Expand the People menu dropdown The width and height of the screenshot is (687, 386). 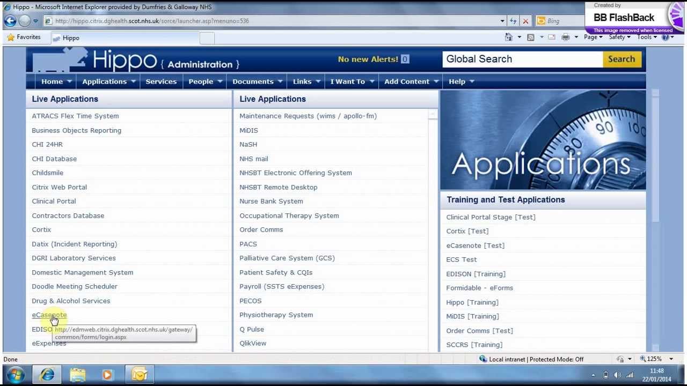(220, 81)
